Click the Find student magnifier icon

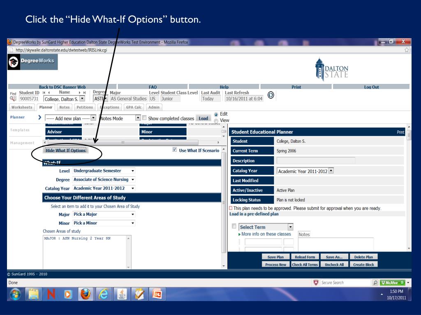13,98
